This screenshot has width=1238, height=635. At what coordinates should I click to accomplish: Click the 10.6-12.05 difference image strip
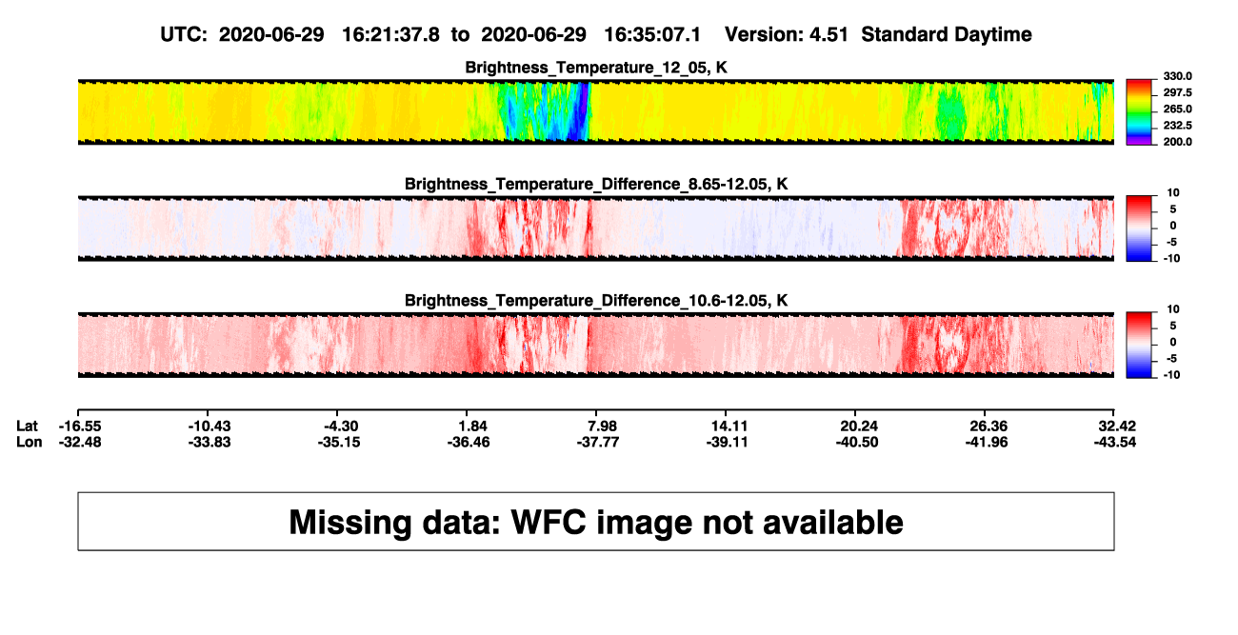(595, 345)
